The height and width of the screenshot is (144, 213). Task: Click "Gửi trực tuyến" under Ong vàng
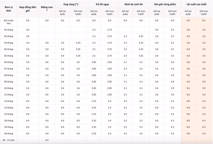click(78, 13)
